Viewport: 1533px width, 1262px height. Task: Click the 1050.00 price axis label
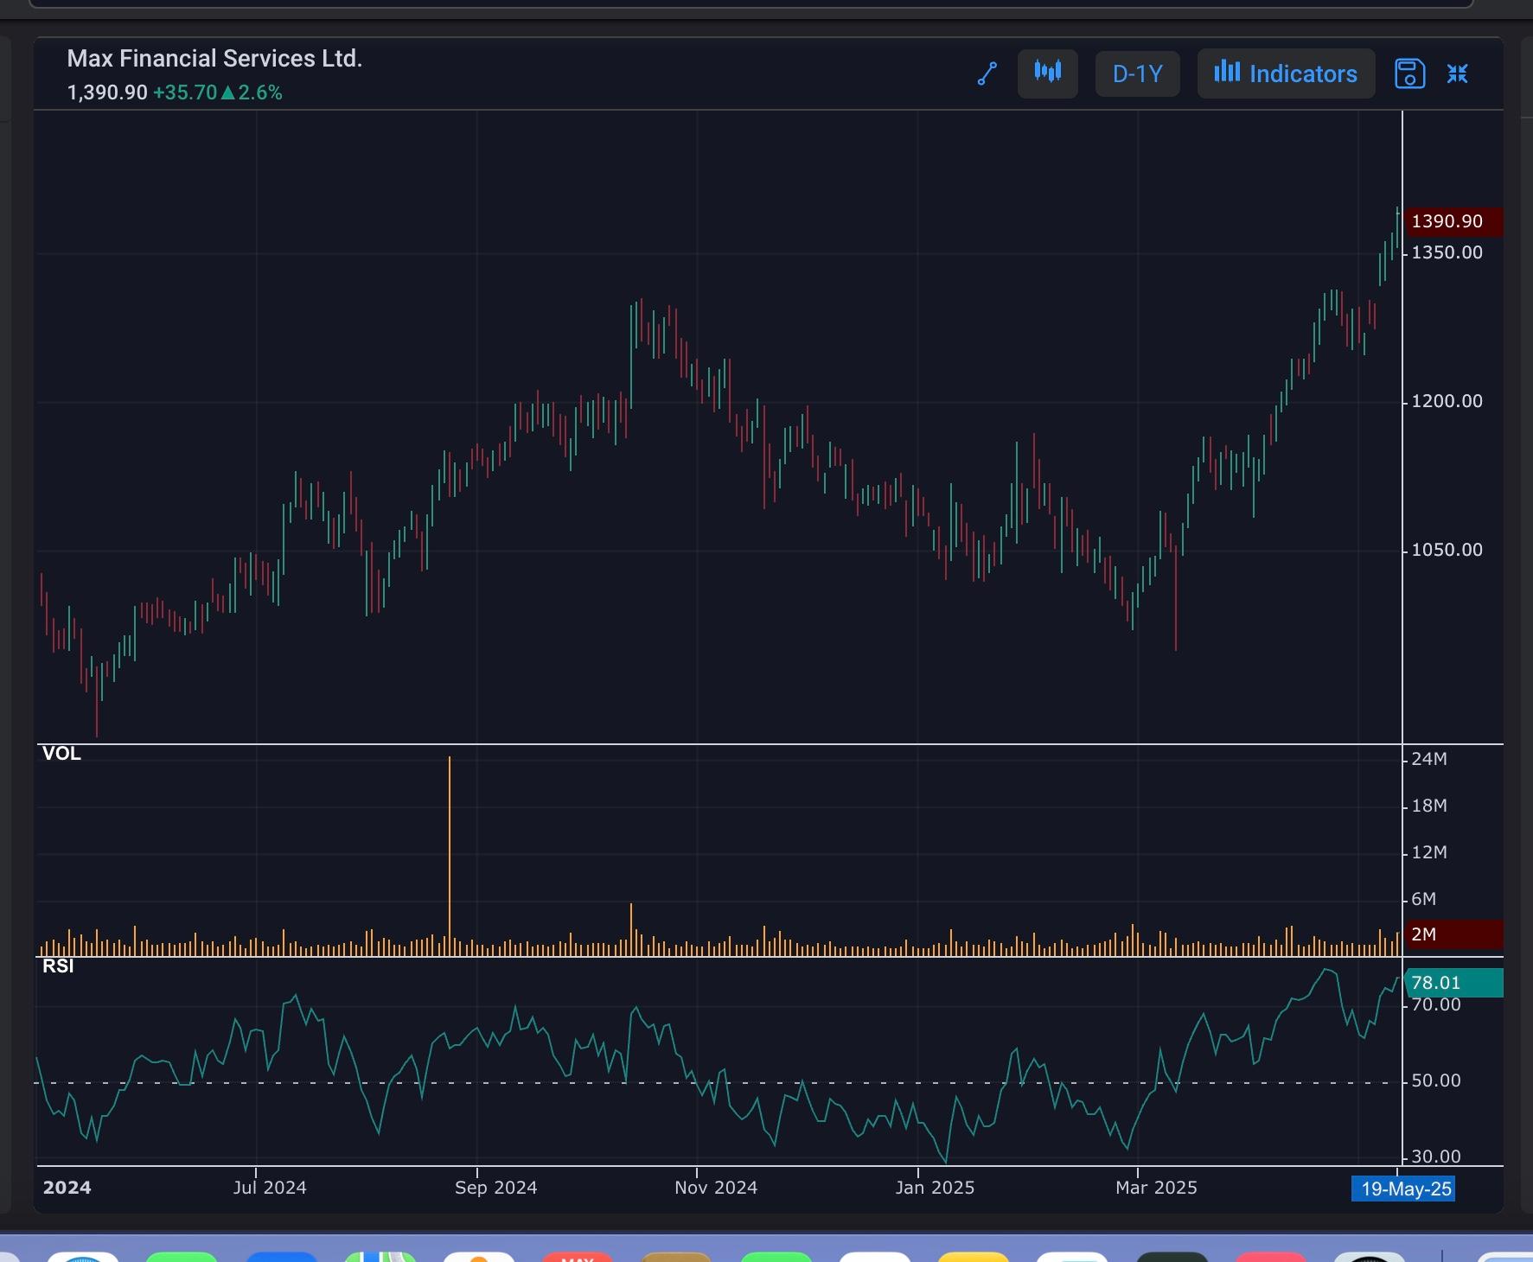(1447, 550)
